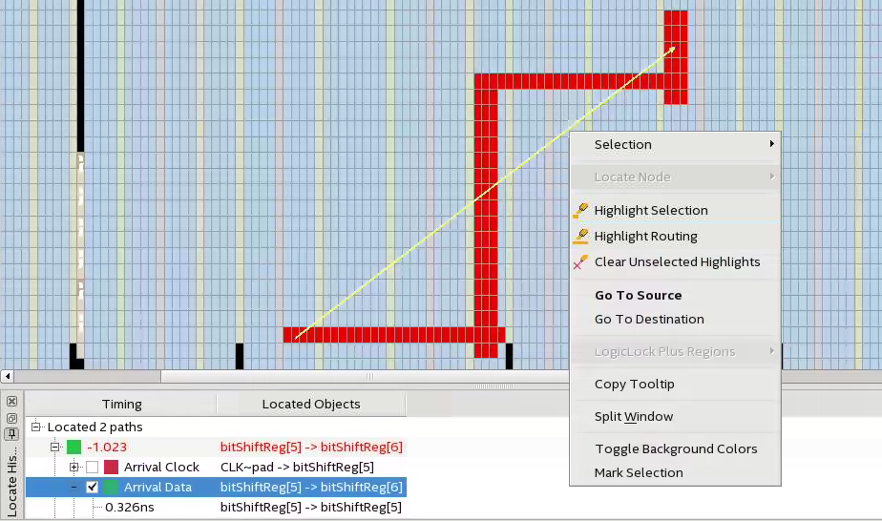This screenshot has width=882, height=521.
Task: Collapse the -1.023 path node
Action: point(54,447)
